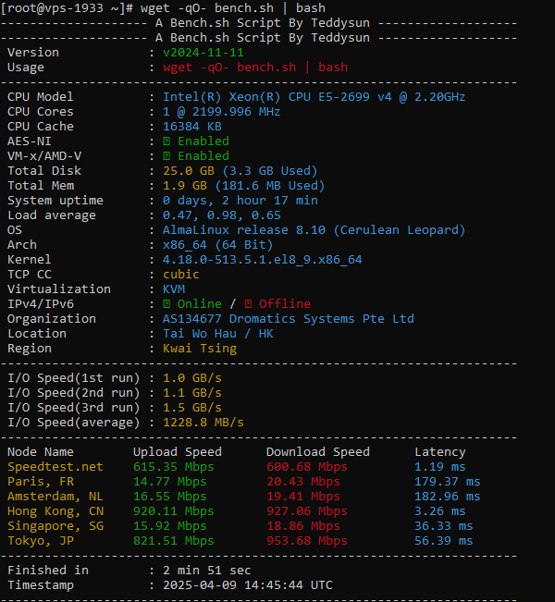The height and width of the screenshot is (602, 555).
Task: Click the Download Speed column header
Action: tap(317, 452)
